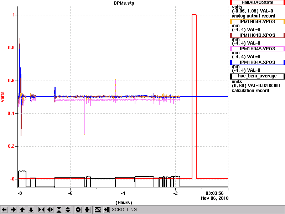Select the hac_bcm_average legend entry
The image size is (285, 214).
click(257, 76)
